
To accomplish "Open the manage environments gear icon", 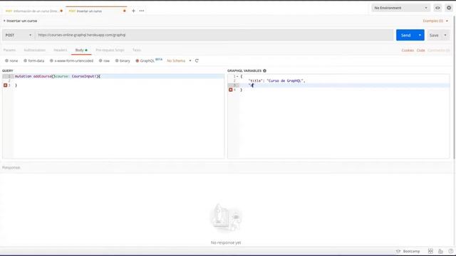I will click(x=449, y=8).
